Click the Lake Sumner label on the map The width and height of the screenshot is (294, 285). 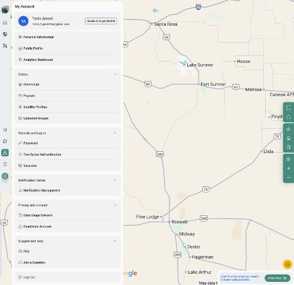(200, 65)
